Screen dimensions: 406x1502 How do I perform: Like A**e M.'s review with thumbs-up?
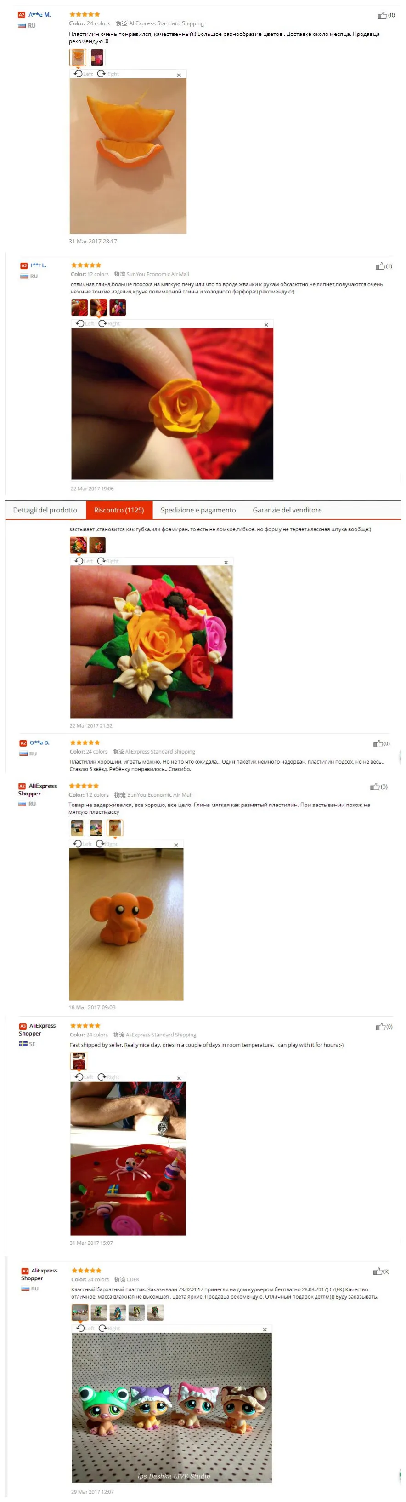(382, 15)
